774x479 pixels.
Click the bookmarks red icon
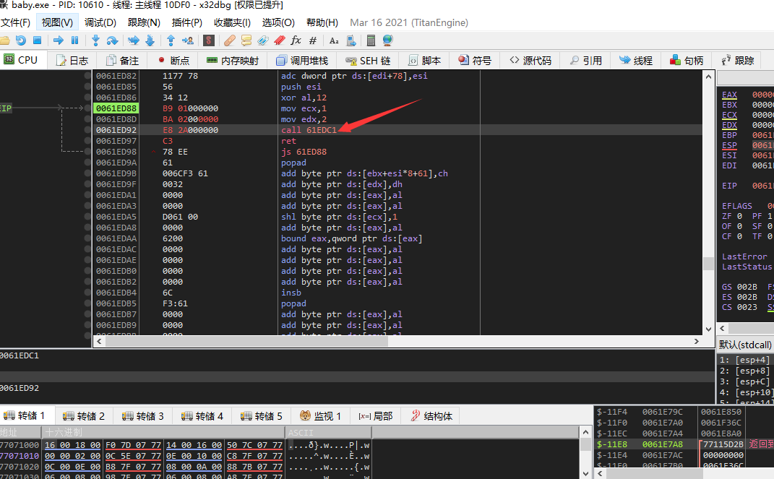(x=280, y=40)
